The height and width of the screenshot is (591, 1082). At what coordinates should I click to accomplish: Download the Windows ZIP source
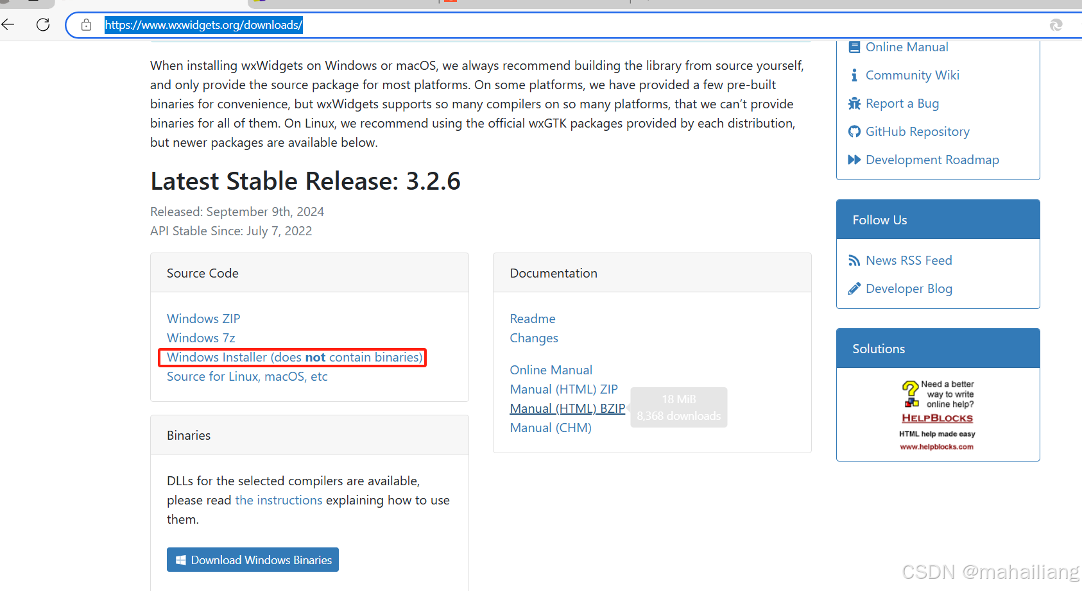[x=203, y=319]
